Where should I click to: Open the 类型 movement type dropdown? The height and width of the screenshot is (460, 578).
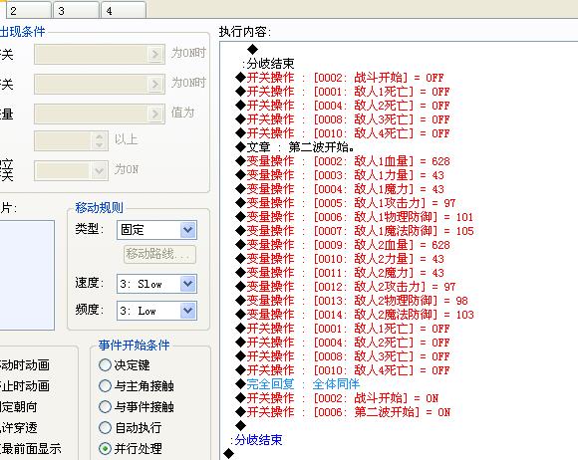(188, 230)
